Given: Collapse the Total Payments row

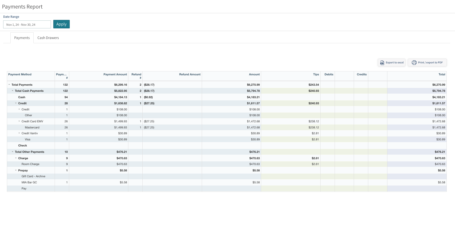Looking at the screenshot, I should (9, 85).
